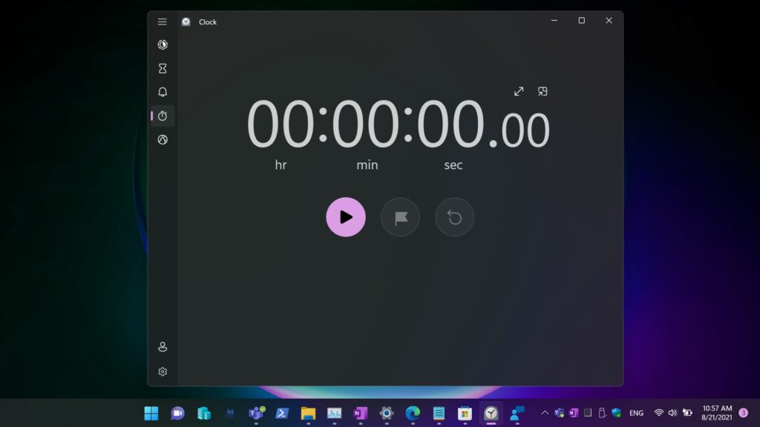The height and width of the screenshot is (427, 760).
Task: Expand stopwatch to full view
Action: [519, 91]
